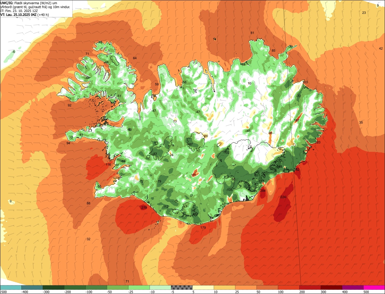Click the legend swatch between 10 and 25
Image resolution: width=385 pixels, height=294 pixels.
[x=224, y=287]
